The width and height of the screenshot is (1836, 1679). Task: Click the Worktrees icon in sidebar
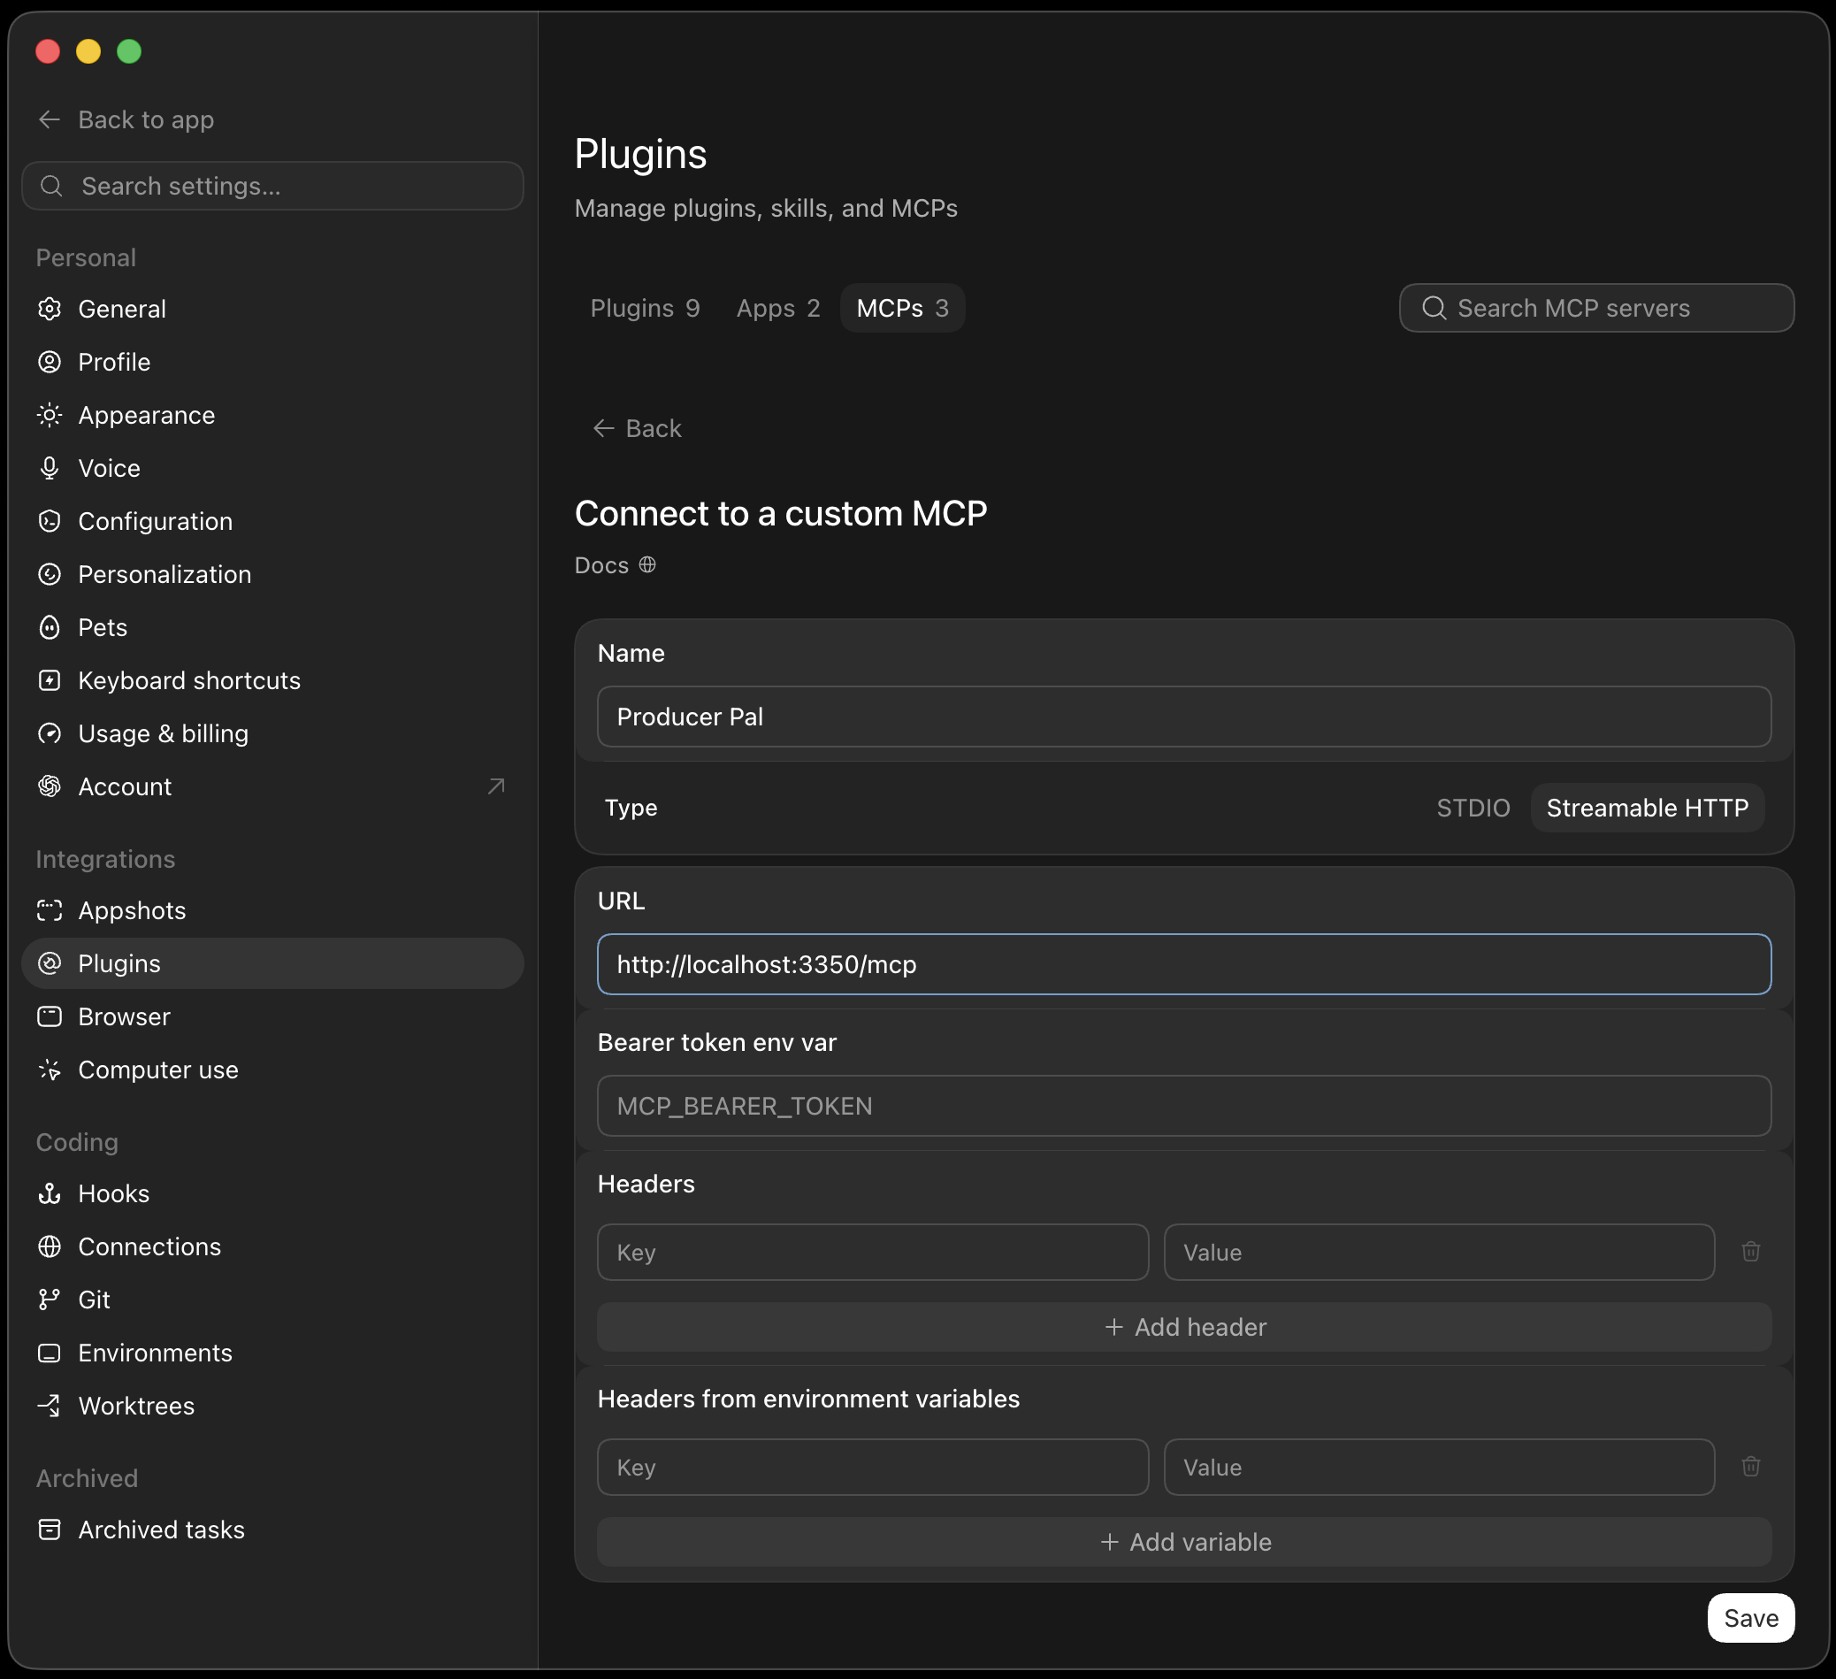point(50,1406)
